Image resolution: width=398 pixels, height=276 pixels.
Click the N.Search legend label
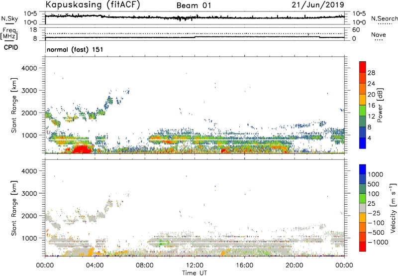[385, 18]
